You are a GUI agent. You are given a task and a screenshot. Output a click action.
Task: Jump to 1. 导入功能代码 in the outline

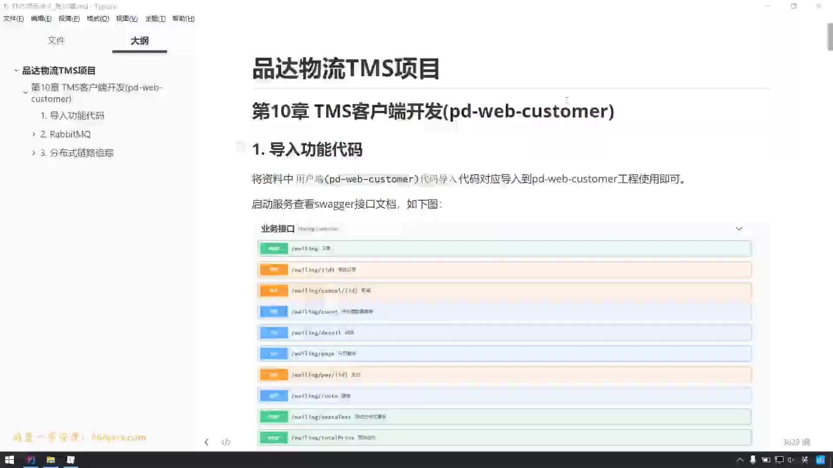(72, 116)
